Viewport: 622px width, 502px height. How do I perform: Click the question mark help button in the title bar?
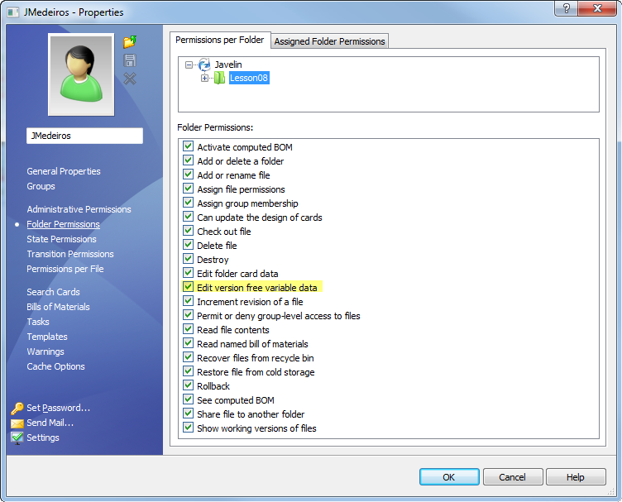coord(567,8)
